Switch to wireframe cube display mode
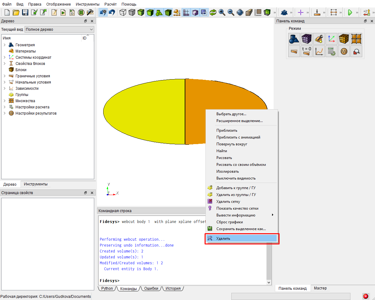The height and width of the screenshot is (300, 375). 123,12
